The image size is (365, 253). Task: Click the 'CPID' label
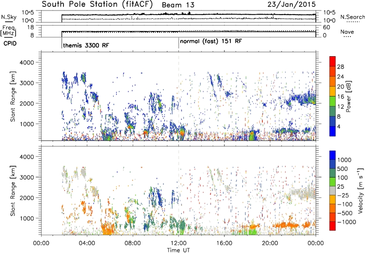tap(10, 43)
